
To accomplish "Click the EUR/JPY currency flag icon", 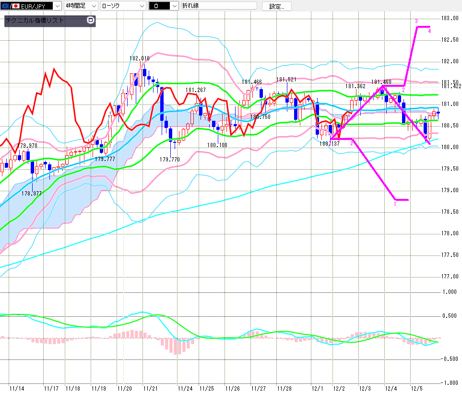I will 9,6.
